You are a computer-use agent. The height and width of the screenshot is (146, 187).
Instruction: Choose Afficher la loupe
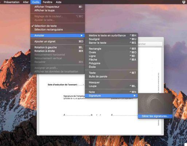[58, 11]
